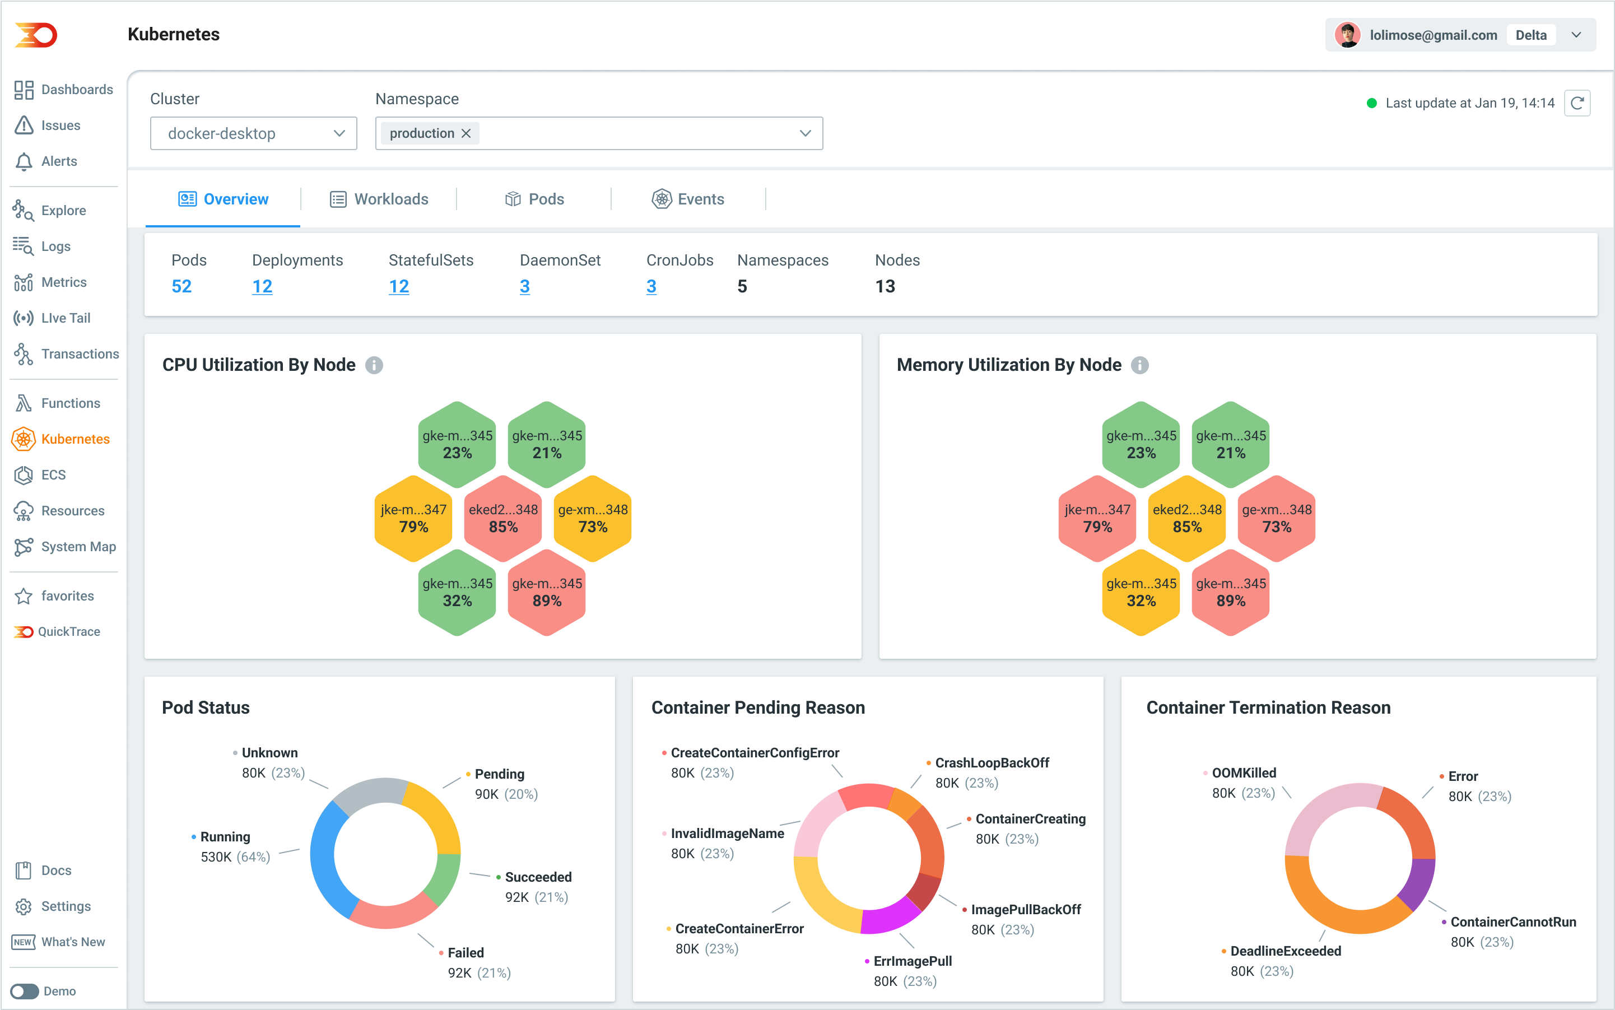The height and width of the screenshot is (1010, 1615).
Task: Open the Live Tail sidebar icon
Action: coord(24,318)
